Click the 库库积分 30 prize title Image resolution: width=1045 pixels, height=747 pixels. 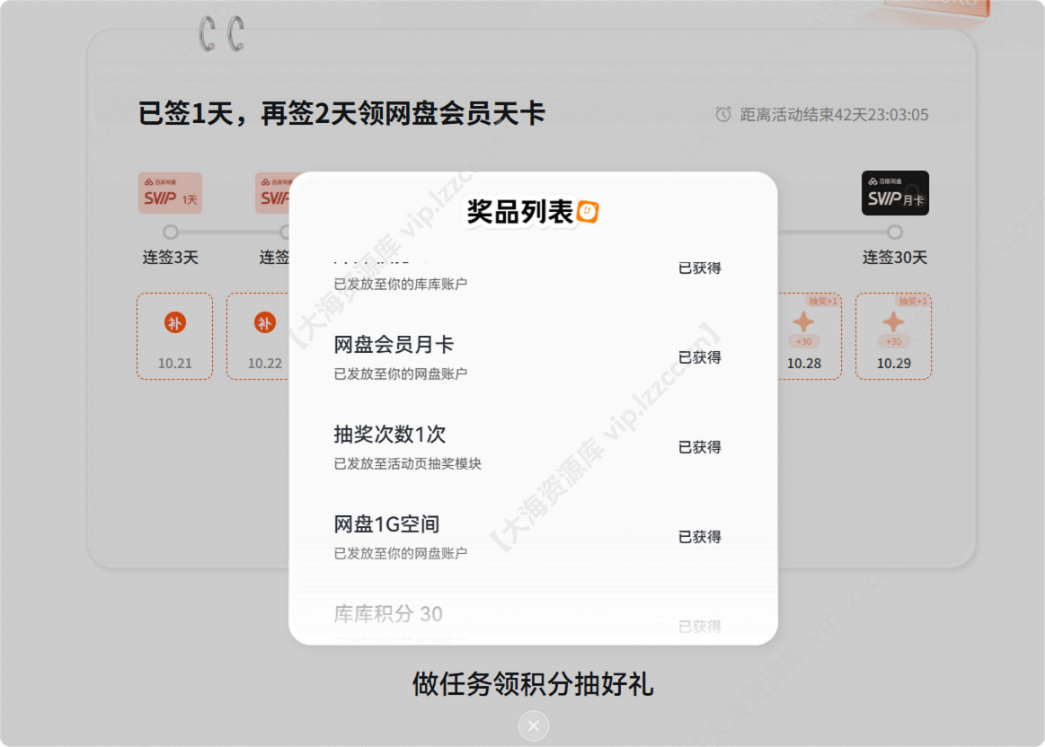pos(388,614)
